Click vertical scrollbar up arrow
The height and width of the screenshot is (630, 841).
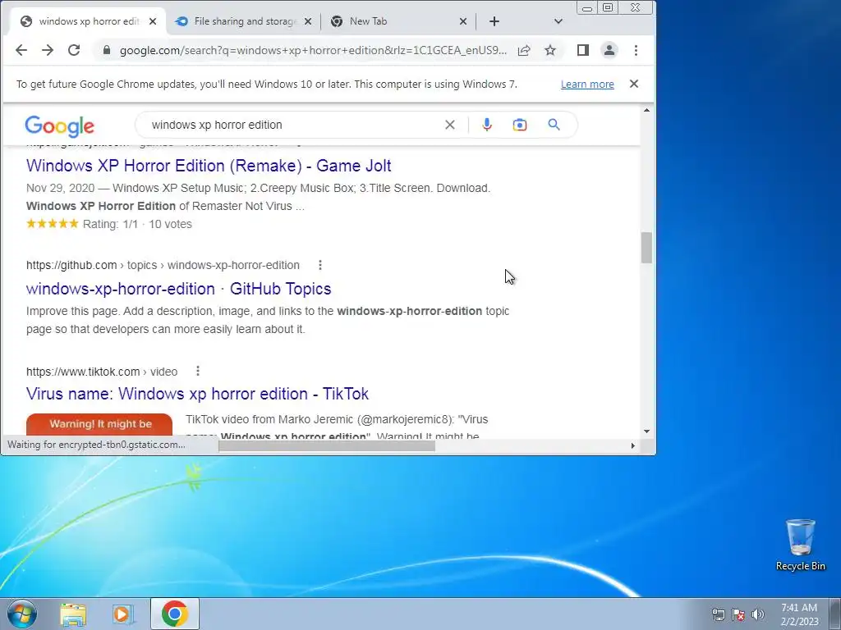(x=646, y=111)
